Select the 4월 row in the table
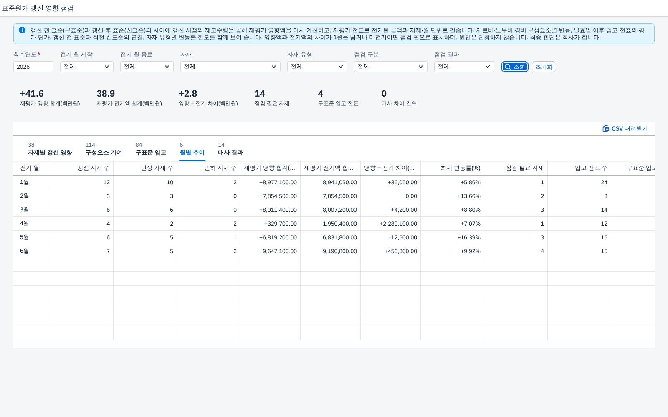The image size is (668, 417). click(334, 224)
